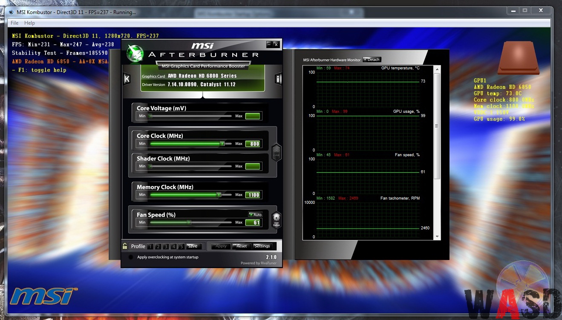Viewport: 562px width, 320px height.
Task: Open Afterburner Settings
Action: pos(262,246)
